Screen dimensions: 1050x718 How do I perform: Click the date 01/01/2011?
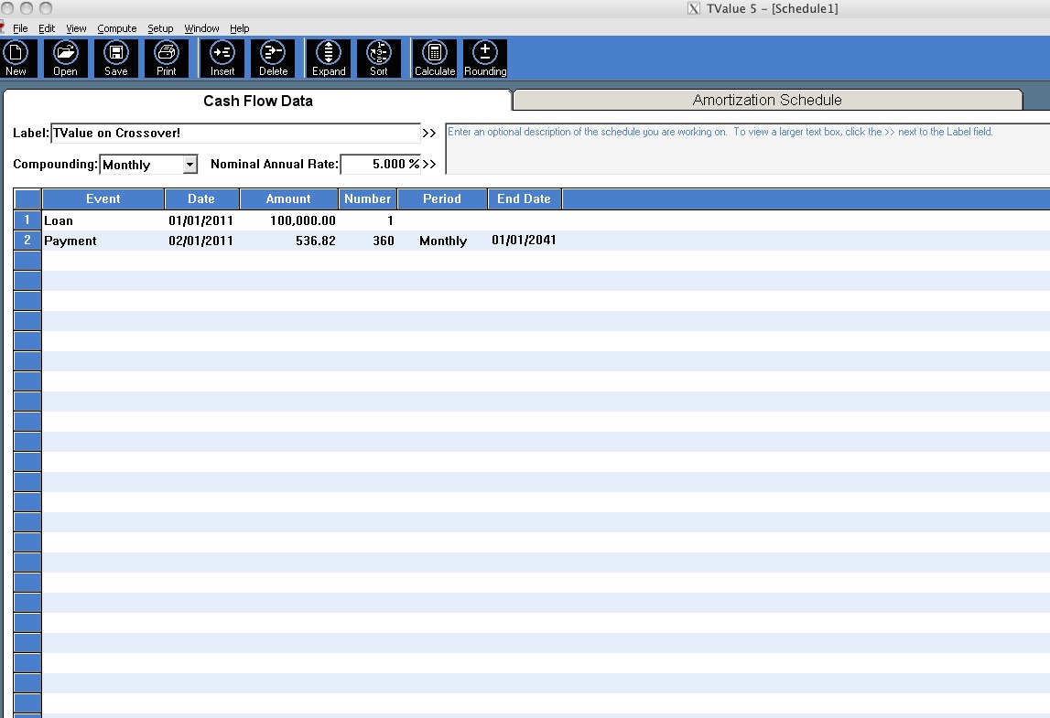[200, 220]
